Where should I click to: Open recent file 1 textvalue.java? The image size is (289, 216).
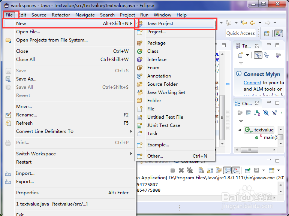(x=69, y=204)
